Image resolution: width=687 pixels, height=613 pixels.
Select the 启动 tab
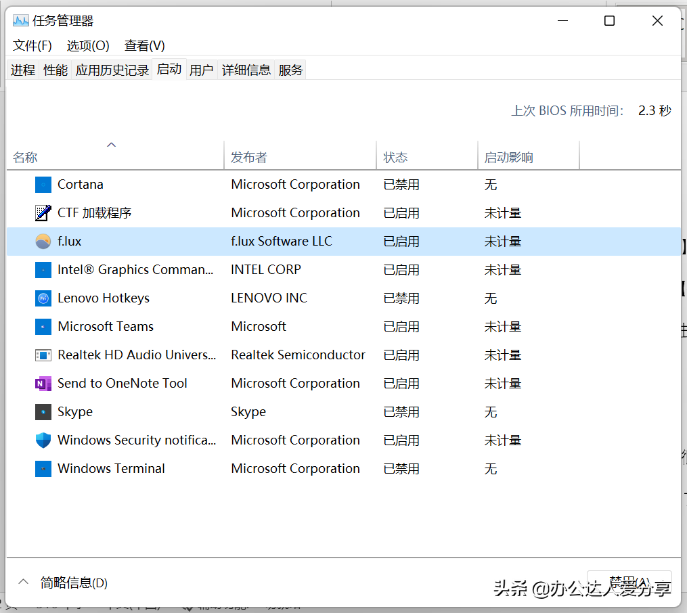(x=169, y=69)
